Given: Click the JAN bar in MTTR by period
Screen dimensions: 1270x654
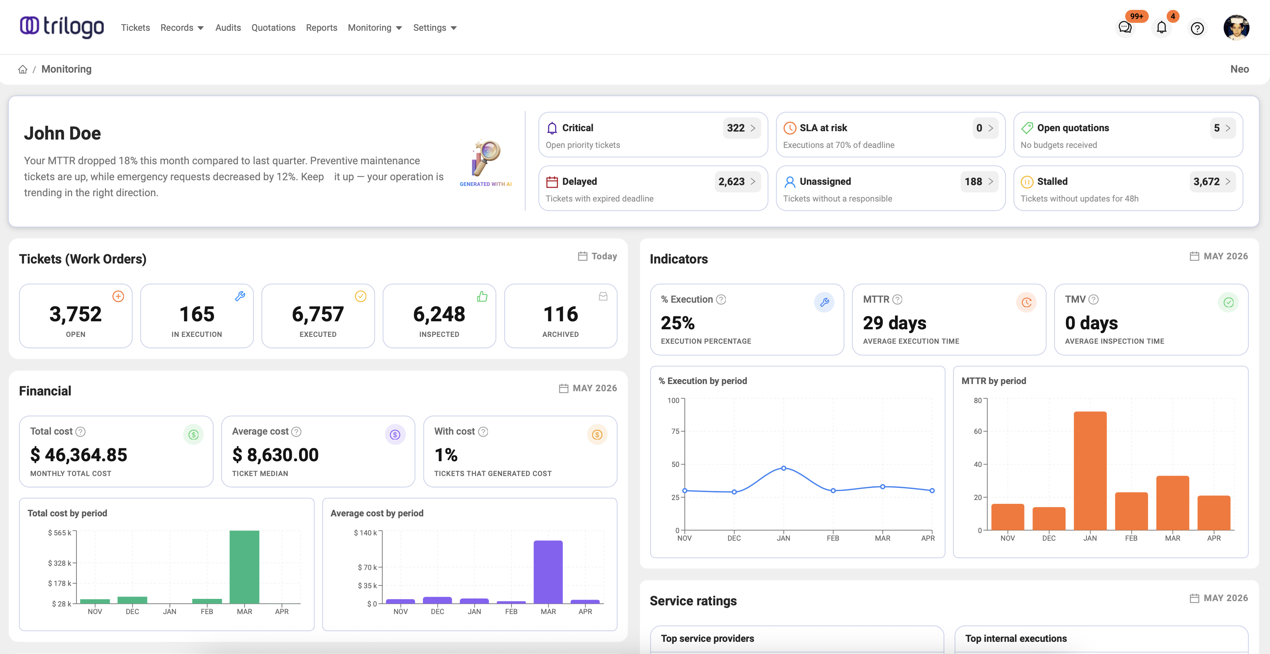Looking at the screenshot, I should [1090, 470].
